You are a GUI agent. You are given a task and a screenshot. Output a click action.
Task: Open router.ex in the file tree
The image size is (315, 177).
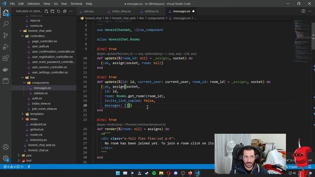[36, 135]
